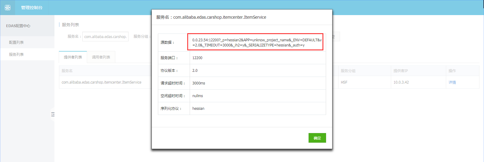The height and width of the screenshot is (162, 484).
Task: Click the dialog title with ItemService name
Action: (x=211, y=17)
